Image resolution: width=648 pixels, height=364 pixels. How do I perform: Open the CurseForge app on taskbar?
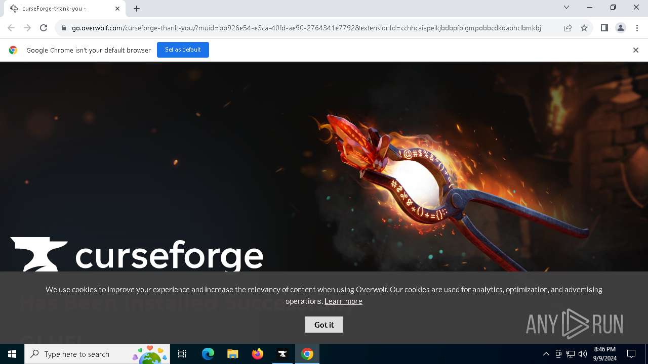pyautogui.click(x=282, y=354)
